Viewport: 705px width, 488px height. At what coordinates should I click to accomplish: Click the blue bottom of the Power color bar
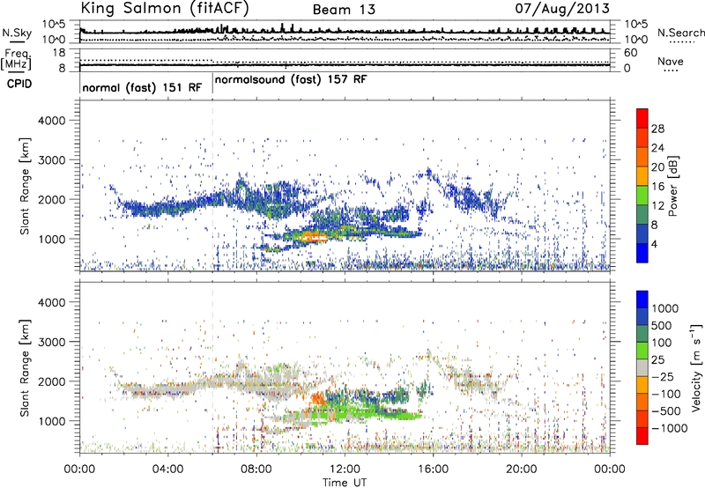coord(642,253)
